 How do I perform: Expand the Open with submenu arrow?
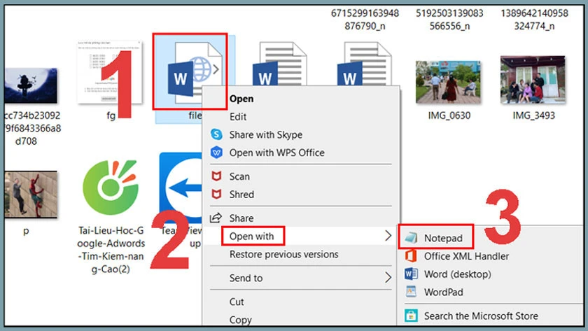coord(388,236)
